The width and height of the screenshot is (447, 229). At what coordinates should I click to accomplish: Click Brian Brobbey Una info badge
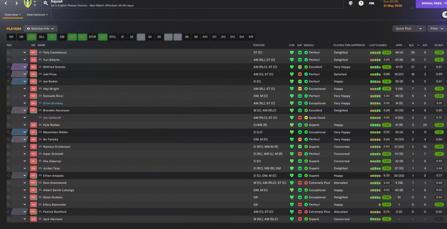[x=33, y=103]
